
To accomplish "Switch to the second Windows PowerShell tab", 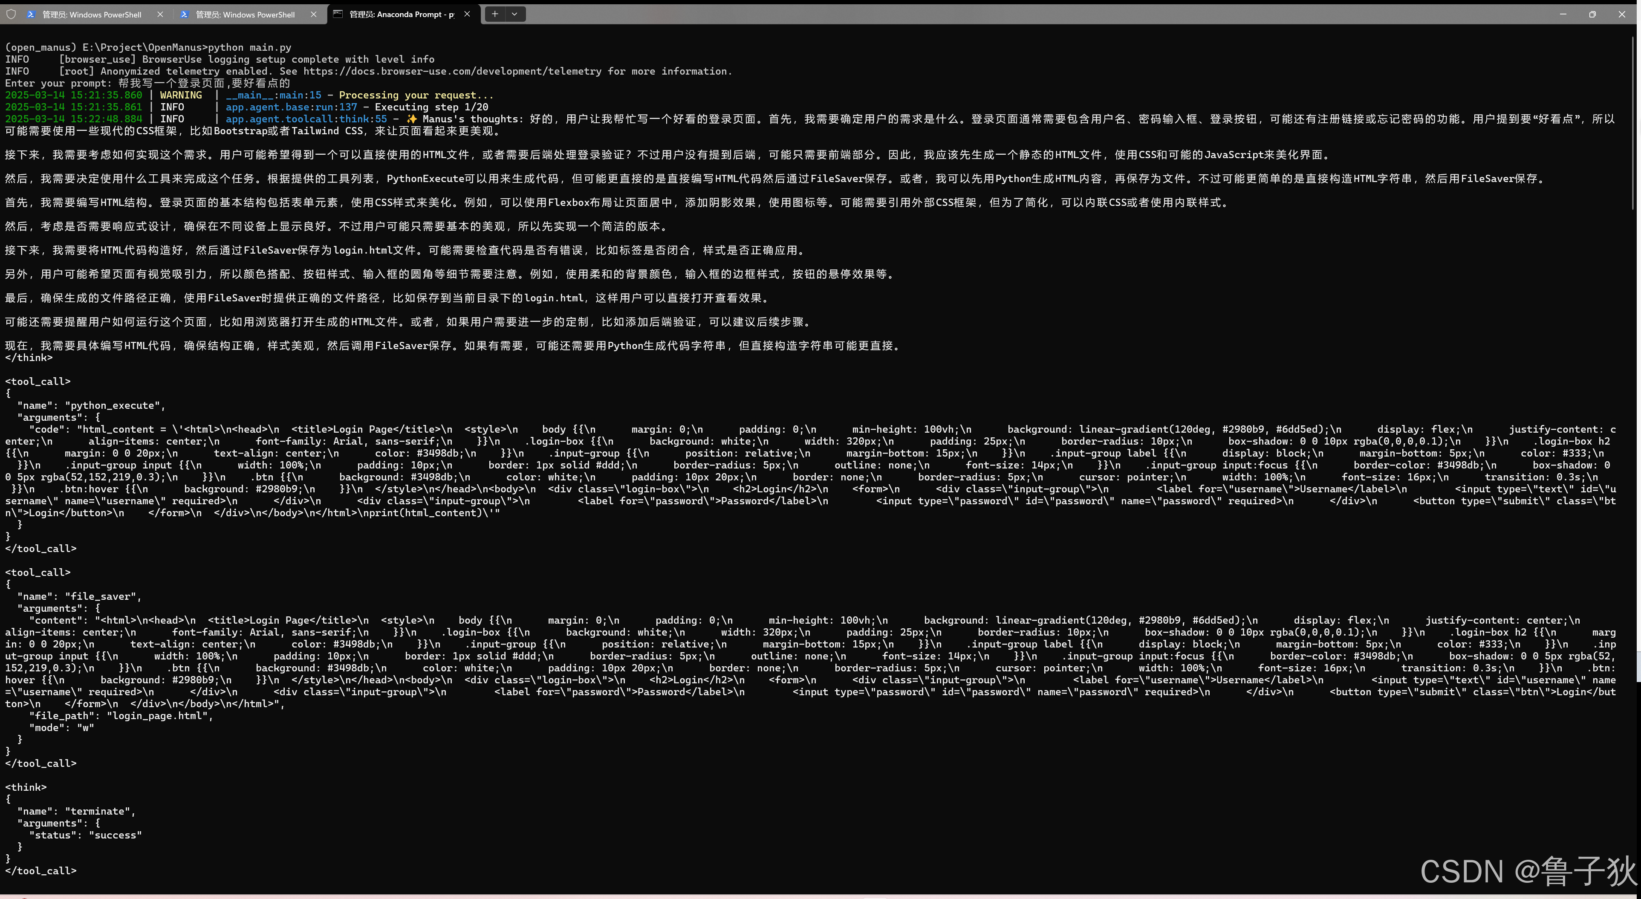I will coord(245,14).
